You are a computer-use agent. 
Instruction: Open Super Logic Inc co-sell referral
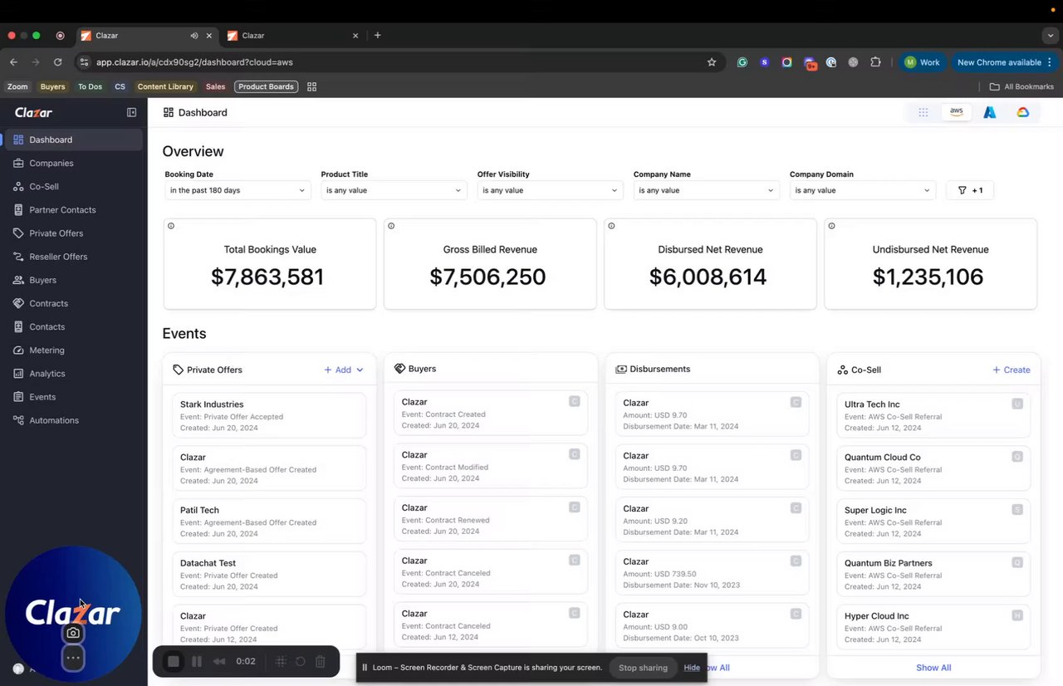(x=933, y=522)
